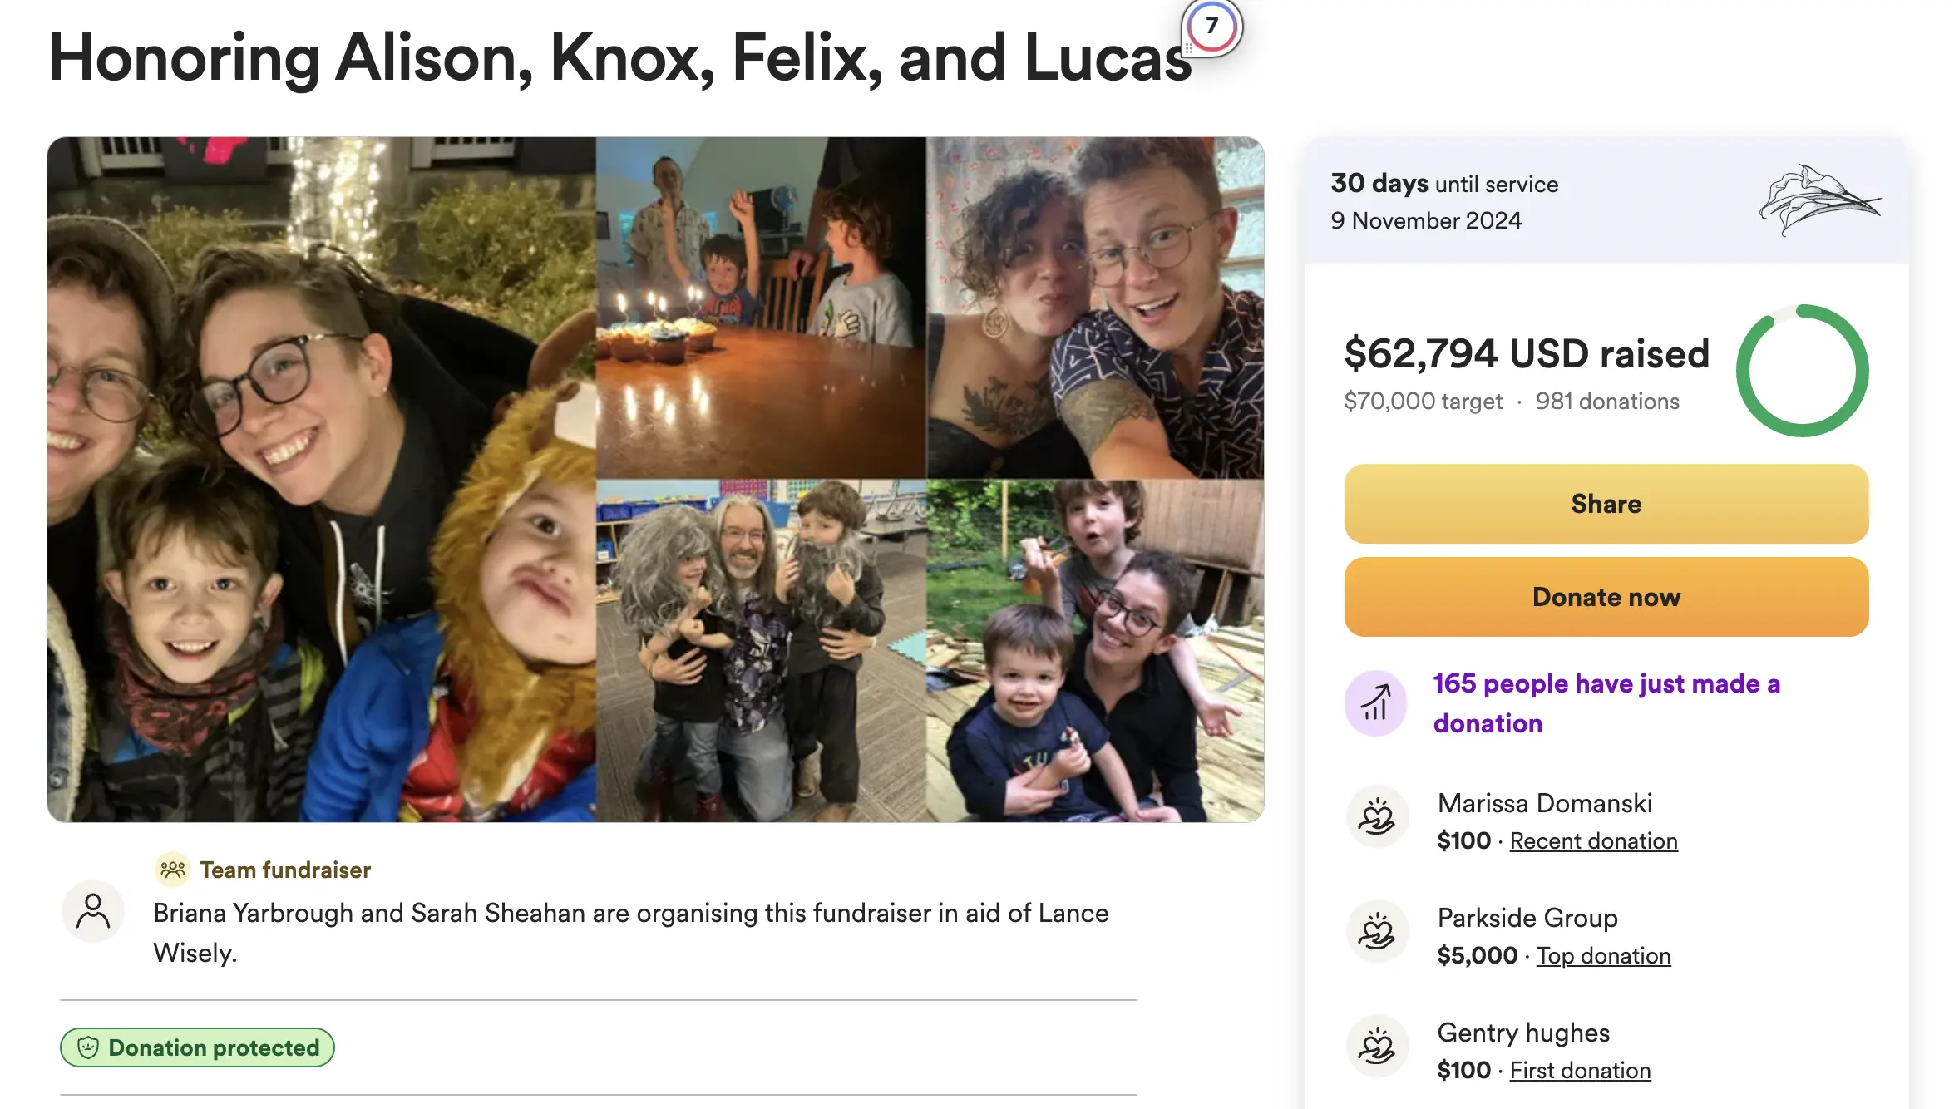Open the Recent donation link
The width and height of the screenshot is (1959, 1109).
point(1593,841)
